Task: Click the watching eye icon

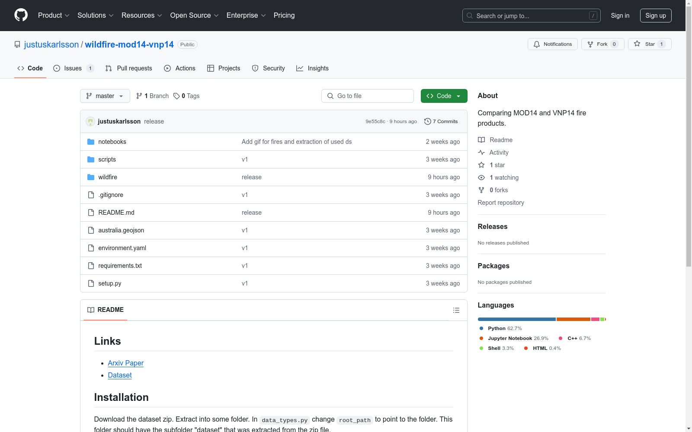Action: pos(481,178)
